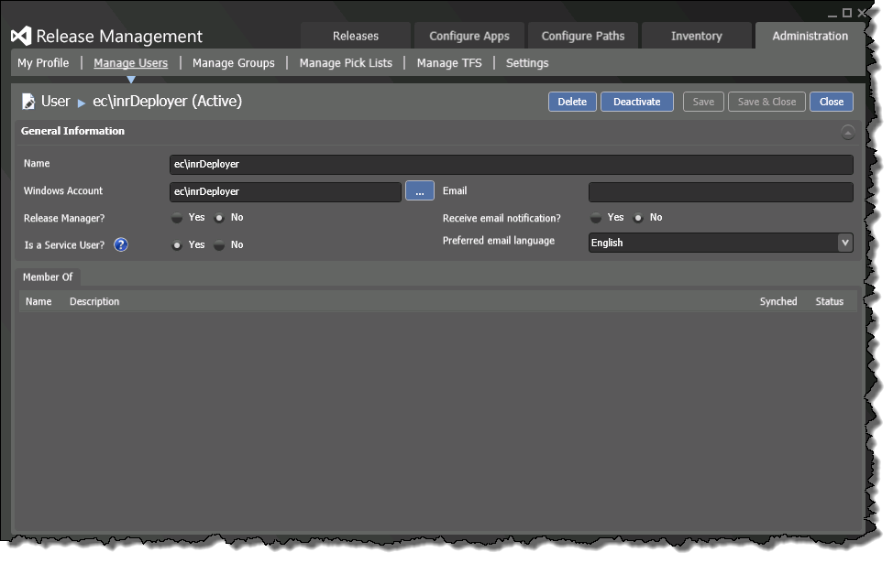
Task: Deactivate the ec\inrDeployer user
Action: 636,102
